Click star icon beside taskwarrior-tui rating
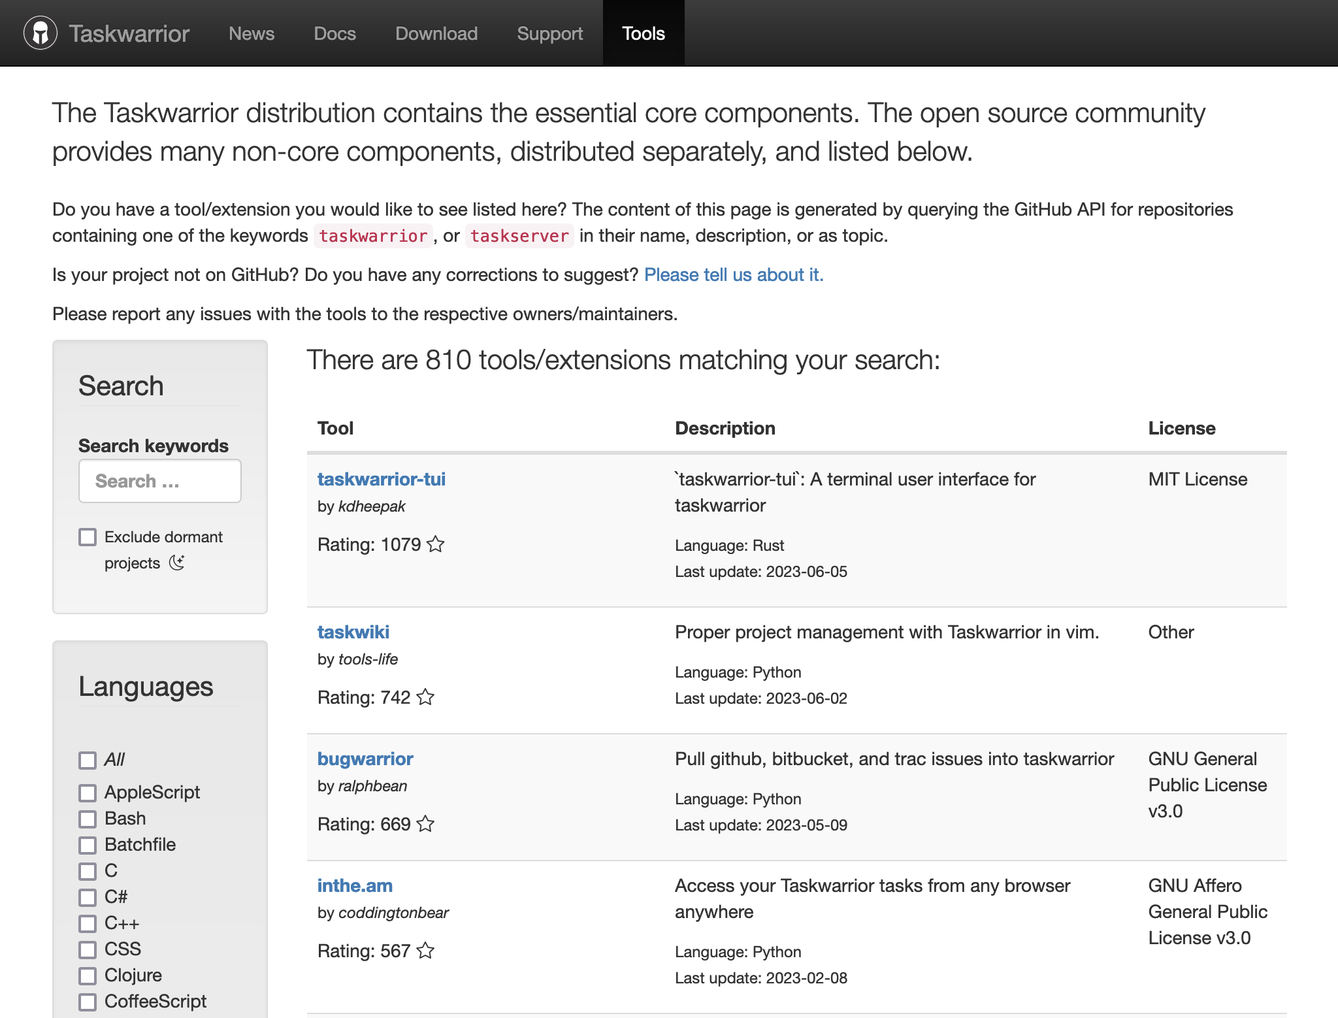This screenshot has width=1338, height=1018. (436, 544)
